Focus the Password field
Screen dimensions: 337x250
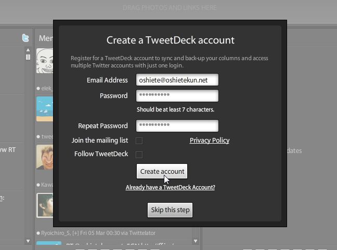coord(177,95)
